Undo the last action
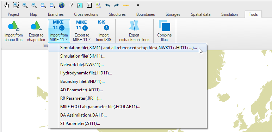Image resolution: width=272 pixels, height=132 pixels. coord(107,5)
